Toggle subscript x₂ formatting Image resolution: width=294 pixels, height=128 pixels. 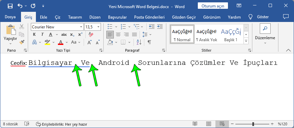(x=72, y=34)
